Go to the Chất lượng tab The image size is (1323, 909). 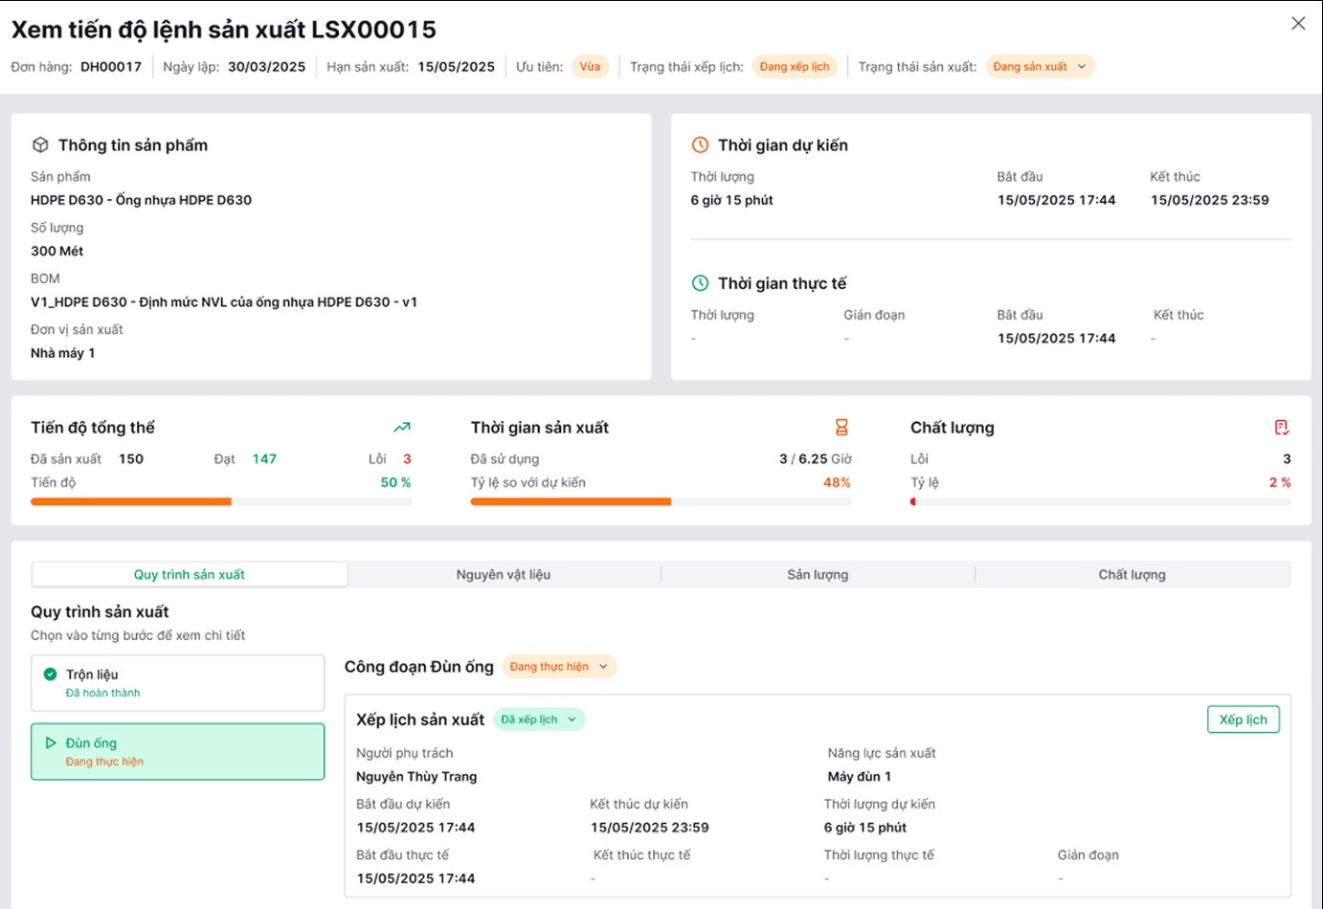click(1132, 574)
